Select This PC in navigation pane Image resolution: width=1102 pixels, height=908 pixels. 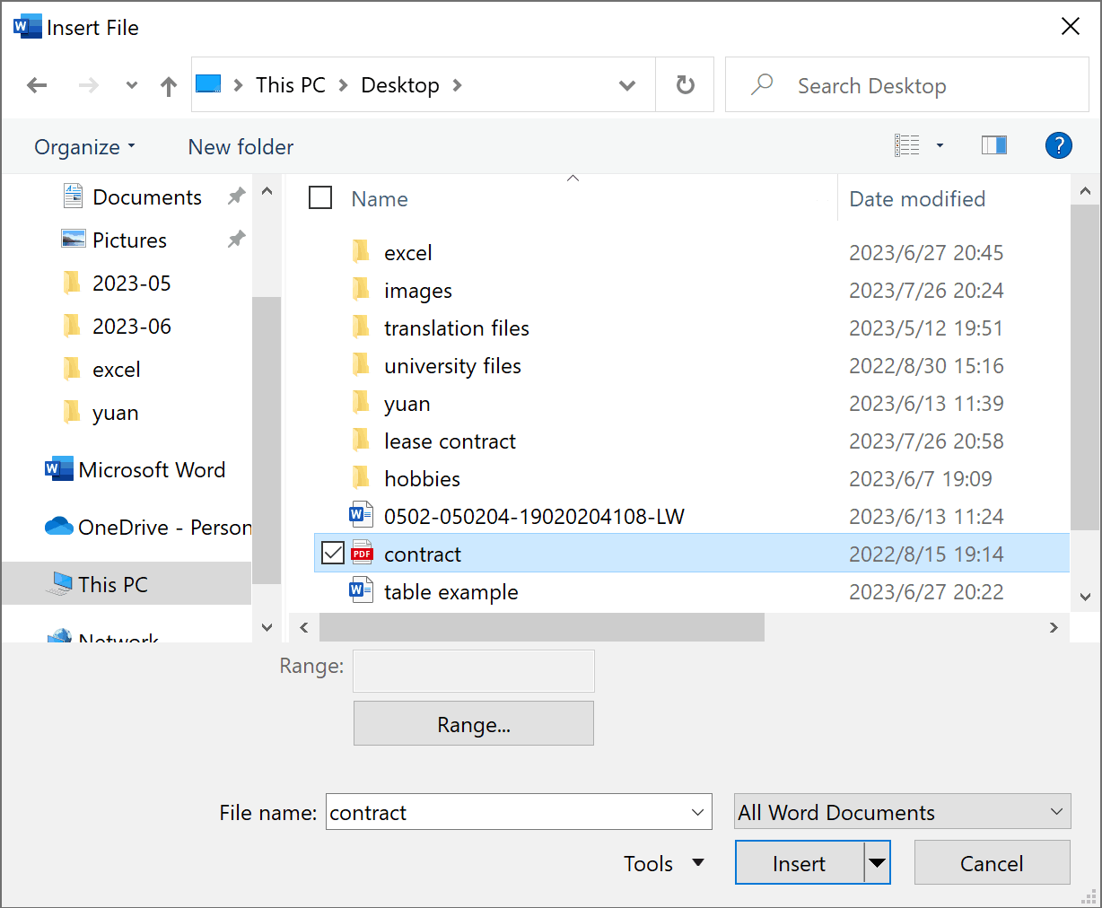coord(113,584)
